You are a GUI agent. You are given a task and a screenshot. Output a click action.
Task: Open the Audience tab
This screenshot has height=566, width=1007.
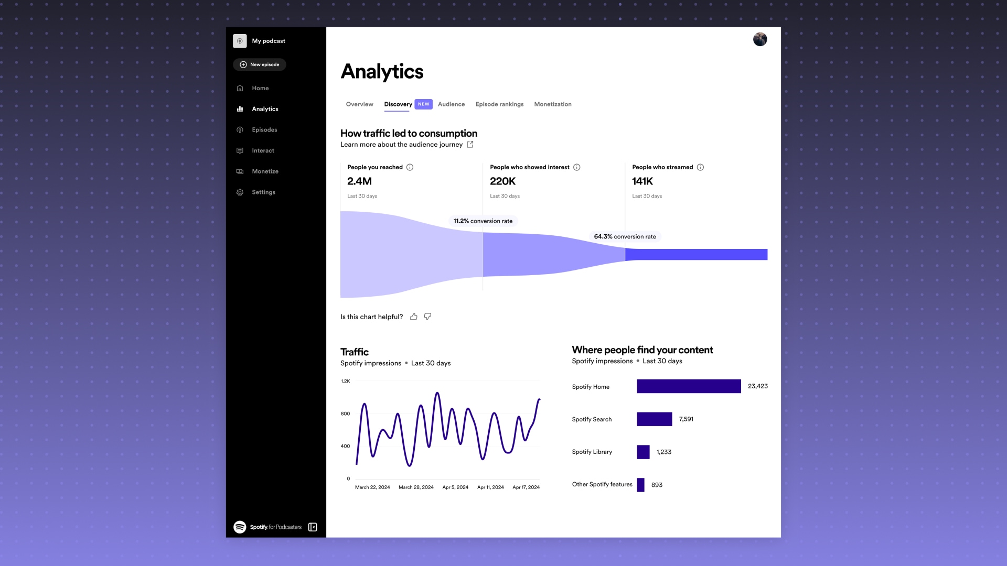point(451,104)
